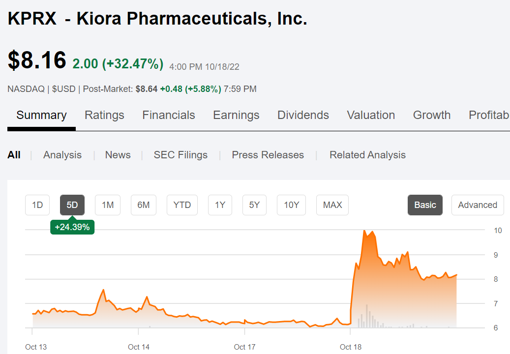Filter to SEC Filings
Viewport: 510px width, 354px height.
click(x=180, y=155)
